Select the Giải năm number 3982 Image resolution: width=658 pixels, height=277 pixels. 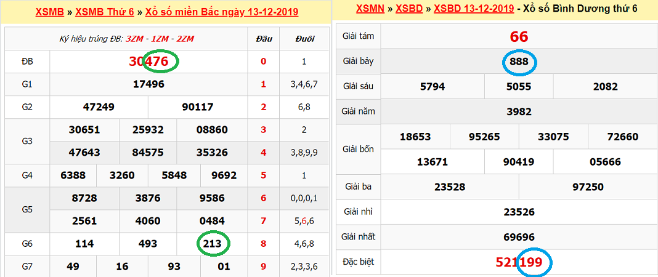519,112
